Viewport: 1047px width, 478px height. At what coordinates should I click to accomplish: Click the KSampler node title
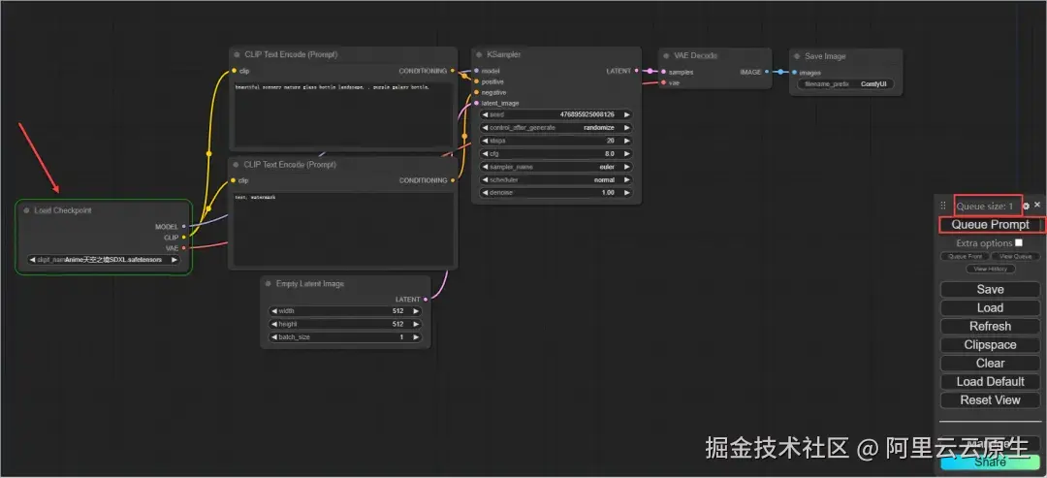coord(503,54)
